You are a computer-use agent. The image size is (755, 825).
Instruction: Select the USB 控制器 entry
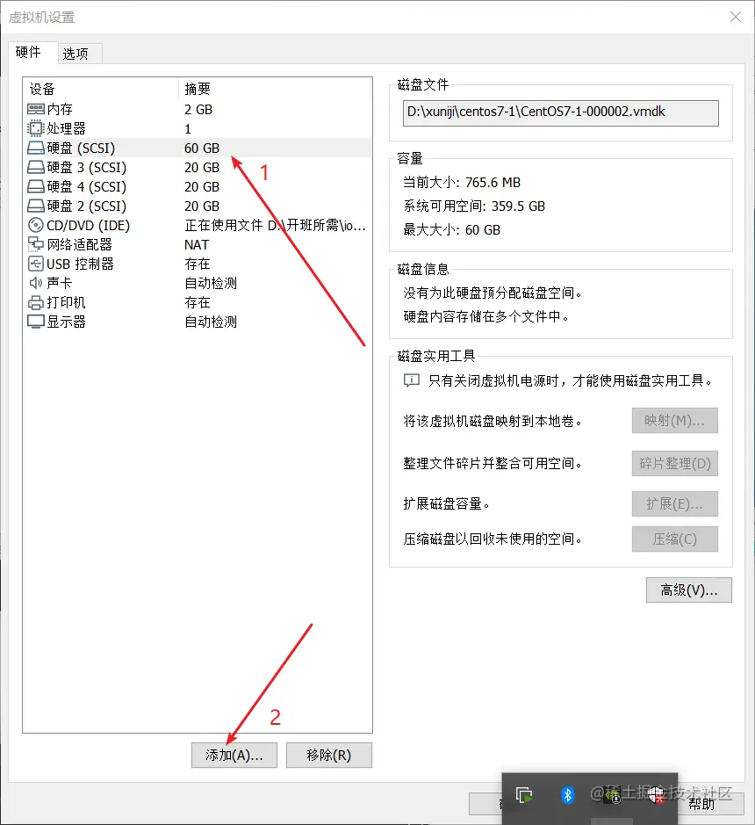70,264
